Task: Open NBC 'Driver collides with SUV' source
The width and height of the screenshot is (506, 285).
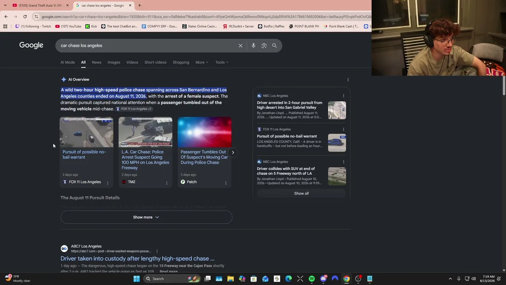Action: [286, 171]
